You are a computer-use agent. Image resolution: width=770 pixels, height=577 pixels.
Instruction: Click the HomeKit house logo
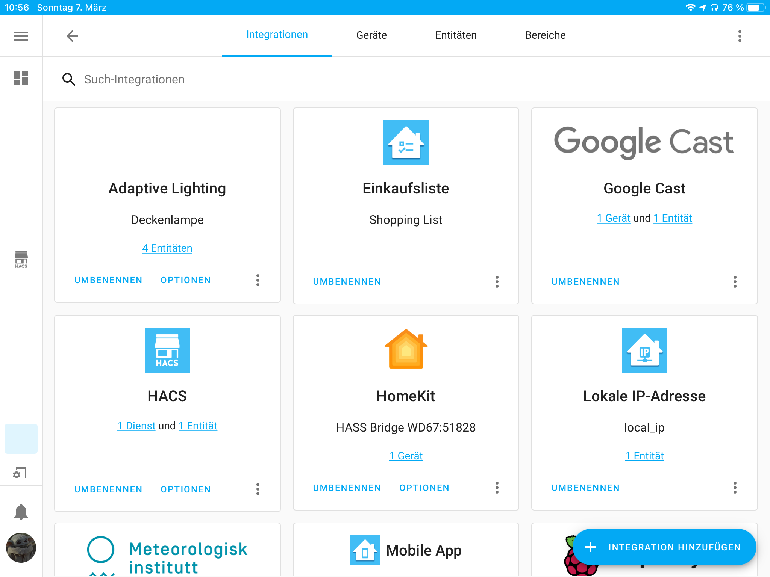(406, 349)
